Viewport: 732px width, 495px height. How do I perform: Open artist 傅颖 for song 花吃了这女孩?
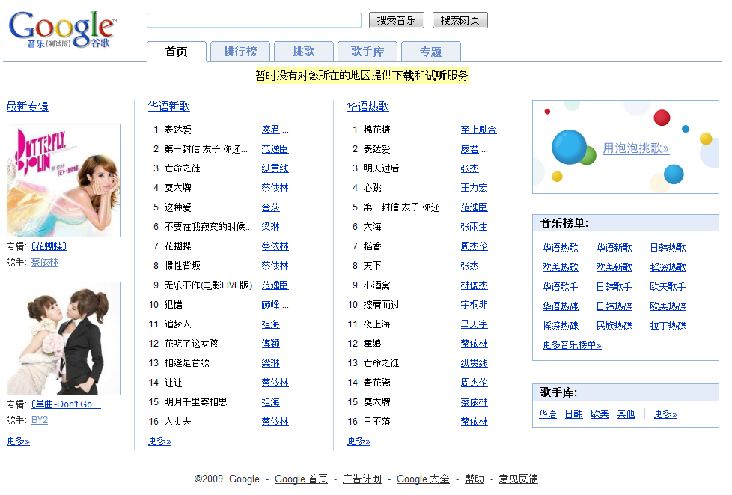271,344
